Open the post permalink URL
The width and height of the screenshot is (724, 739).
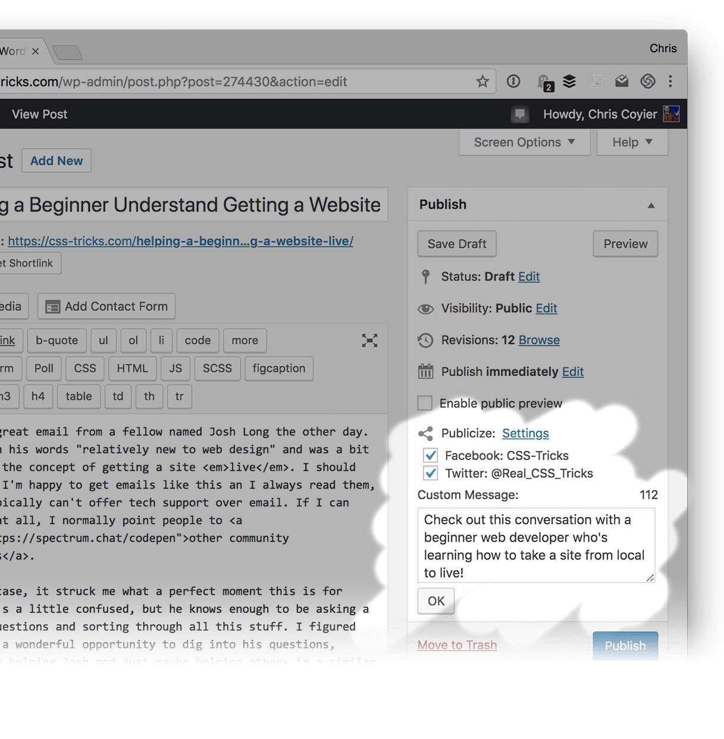pos(180,241)
